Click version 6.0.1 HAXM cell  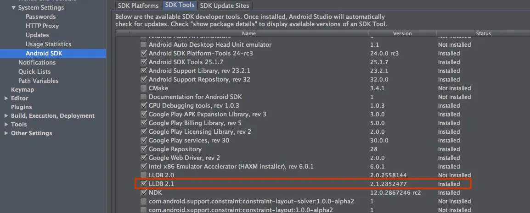tap(377, 166)
